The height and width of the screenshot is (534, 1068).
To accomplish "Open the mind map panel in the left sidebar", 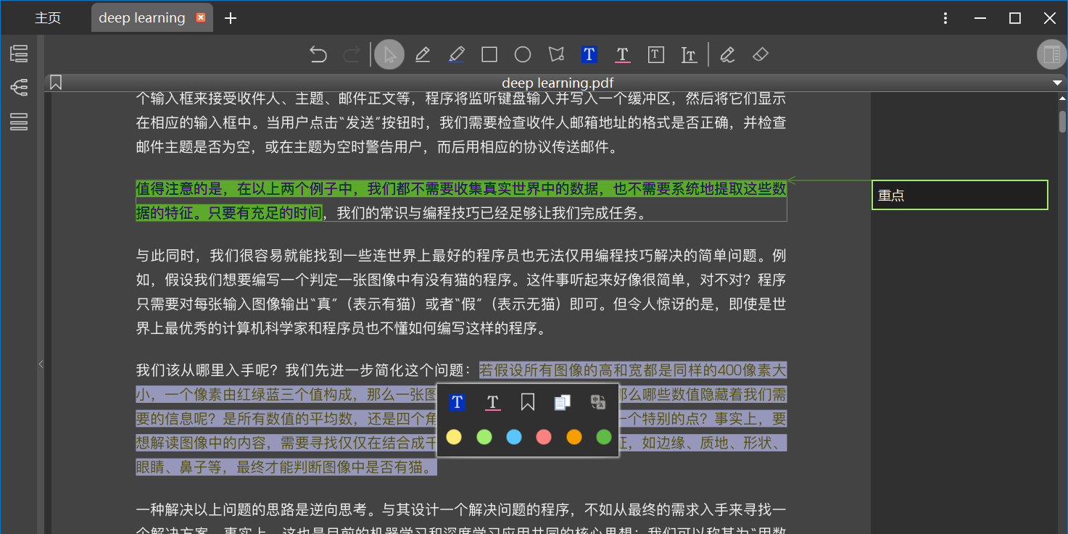I will pyautogui.click(x=19, y=88).
